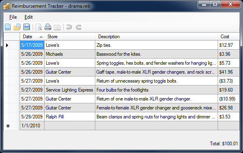
Task: Sort by the Store column header
Action: tap(70, 37)
